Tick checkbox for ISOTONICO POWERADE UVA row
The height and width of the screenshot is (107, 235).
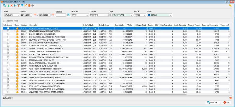point(8,43)
